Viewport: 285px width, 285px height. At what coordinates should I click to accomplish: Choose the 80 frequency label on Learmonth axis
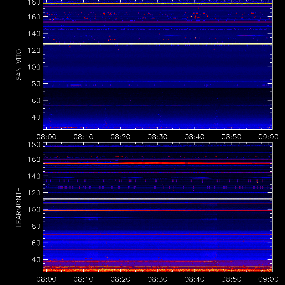tap(36, 226)
